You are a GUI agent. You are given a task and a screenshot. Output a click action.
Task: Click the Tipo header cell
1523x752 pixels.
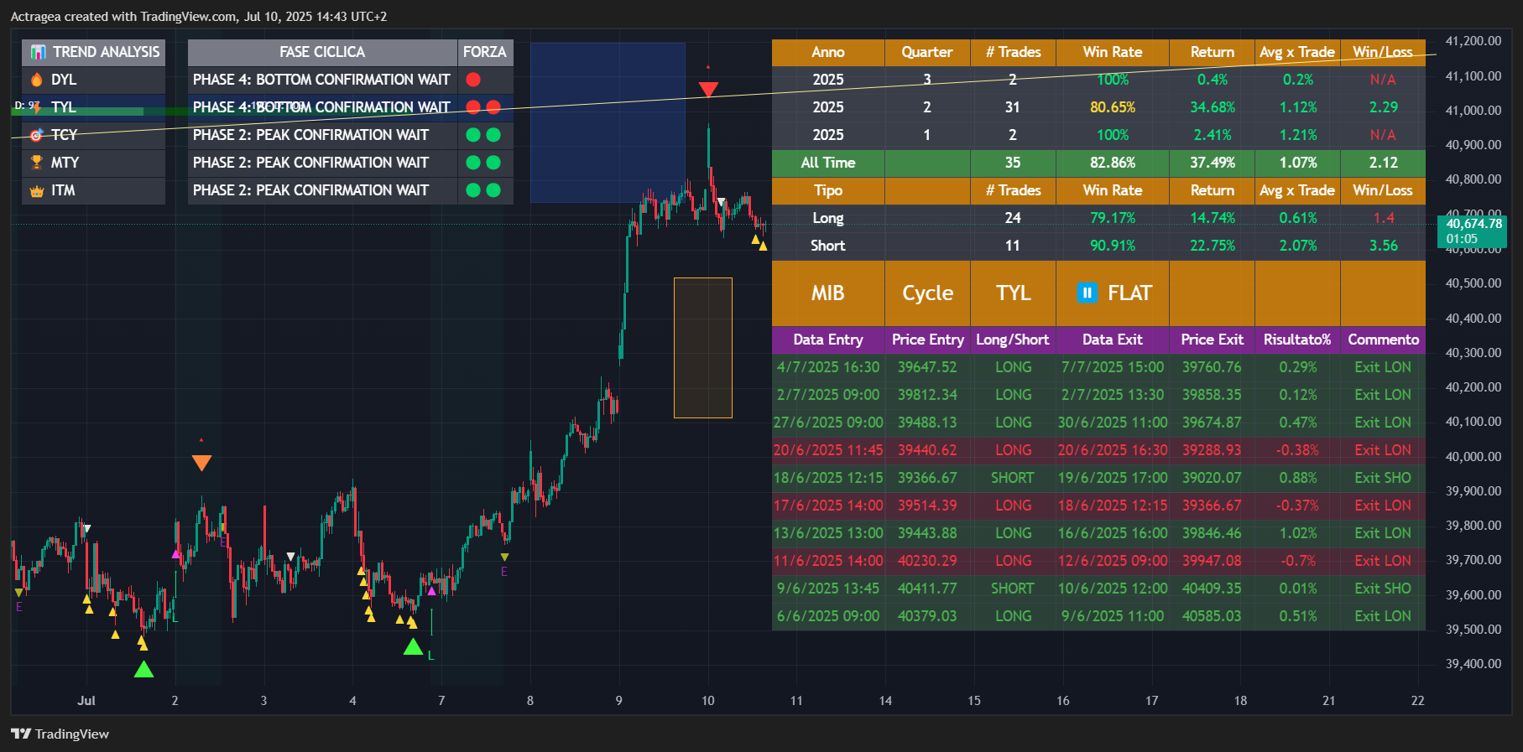(x=828, y=190)
